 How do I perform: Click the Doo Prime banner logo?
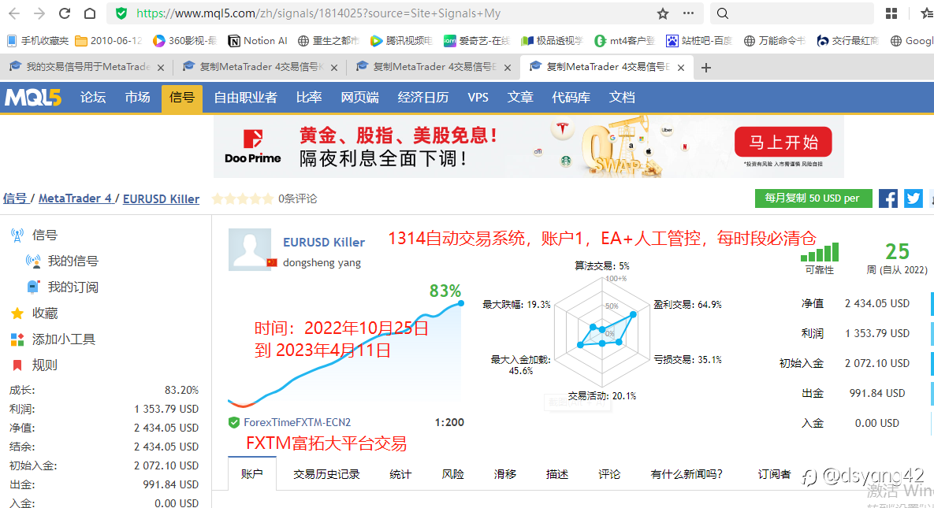coord(252,146)
